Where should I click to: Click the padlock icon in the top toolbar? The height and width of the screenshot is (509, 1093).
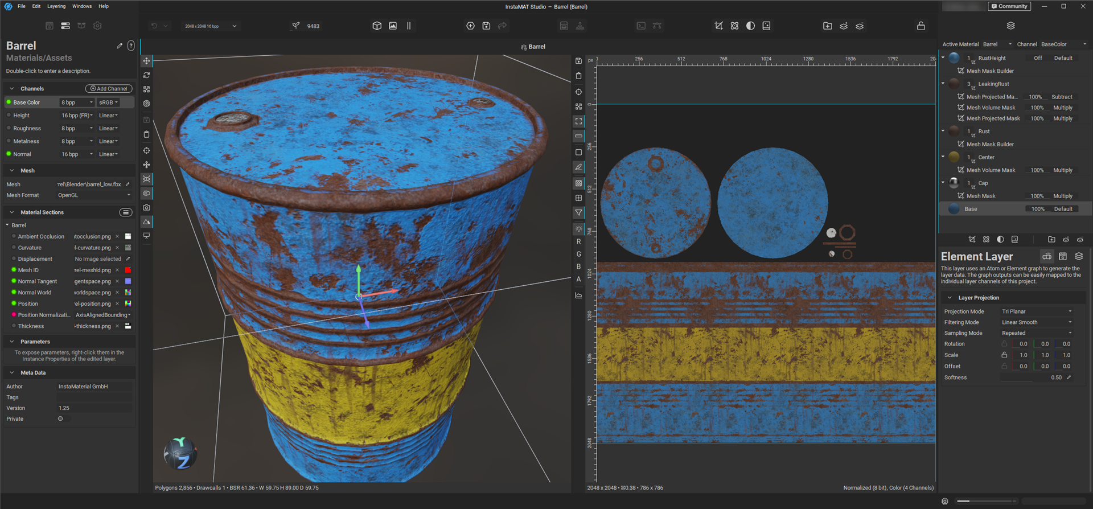[x=921, y=26]
